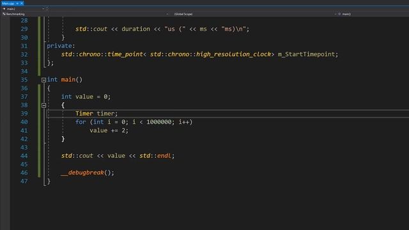Image resolution: width=409 pixels, height=230 pixels.
Task: Pin the Main.cpp tab
Action: tap(17, 3)
